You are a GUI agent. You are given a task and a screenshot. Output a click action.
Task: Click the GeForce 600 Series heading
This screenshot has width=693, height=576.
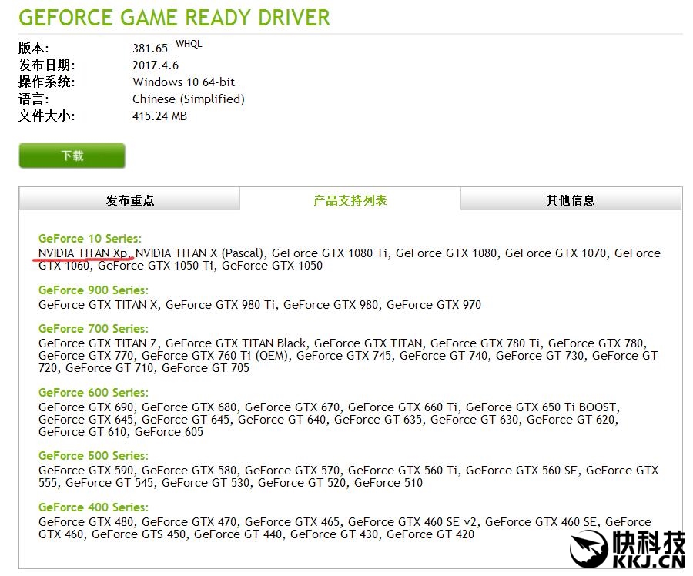pyautogui.click(x=93, y=393)
